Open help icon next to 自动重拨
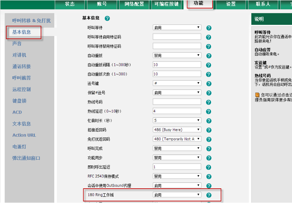This screenshot has height=203, width=292. 208,56
